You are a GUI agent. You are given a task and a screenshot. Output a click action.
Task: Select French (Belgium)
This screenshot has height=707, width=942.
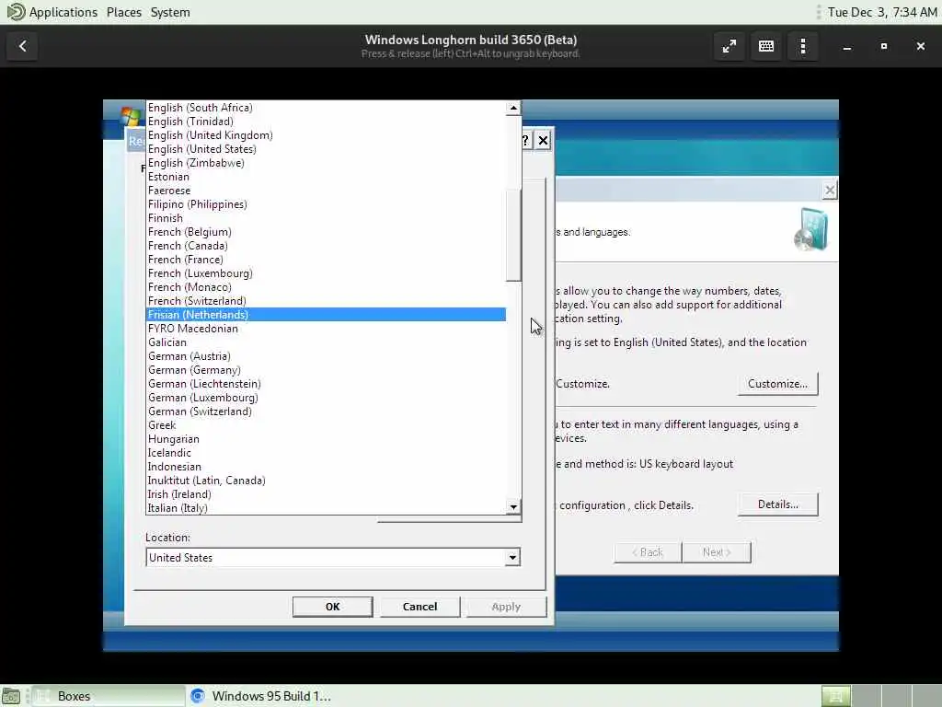point(327,232)
